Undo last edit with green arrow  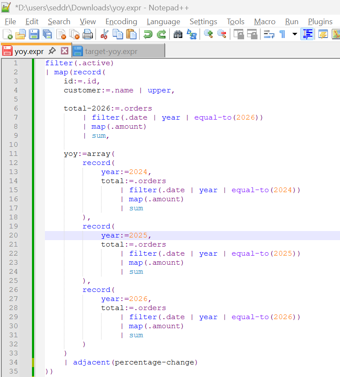(x=148, y=34)
